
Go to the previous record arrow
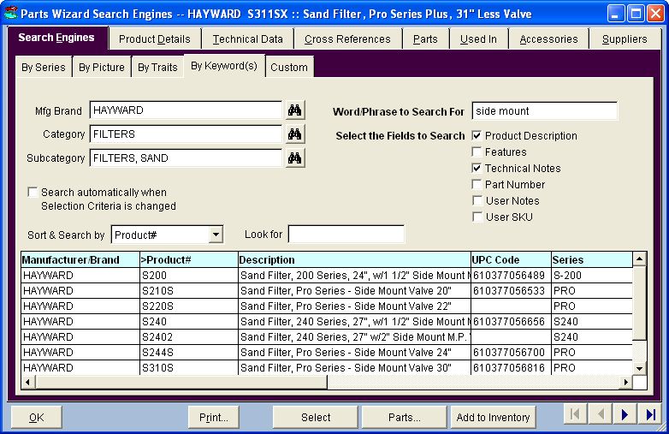tap(600, 414)
